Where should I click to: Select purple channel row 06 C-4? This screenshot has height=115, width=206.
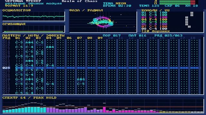point(154,24)
